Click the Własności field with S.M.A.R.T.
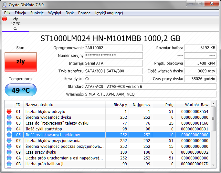This screenshot has height=173, width=221. pyautogui.click(x=151, y=94)
